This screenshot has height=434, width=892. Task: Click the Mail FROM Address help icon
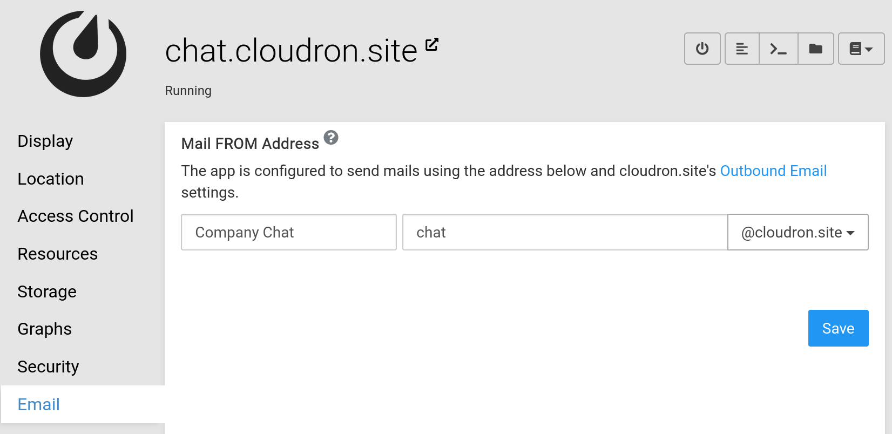(x=331, y=138)
